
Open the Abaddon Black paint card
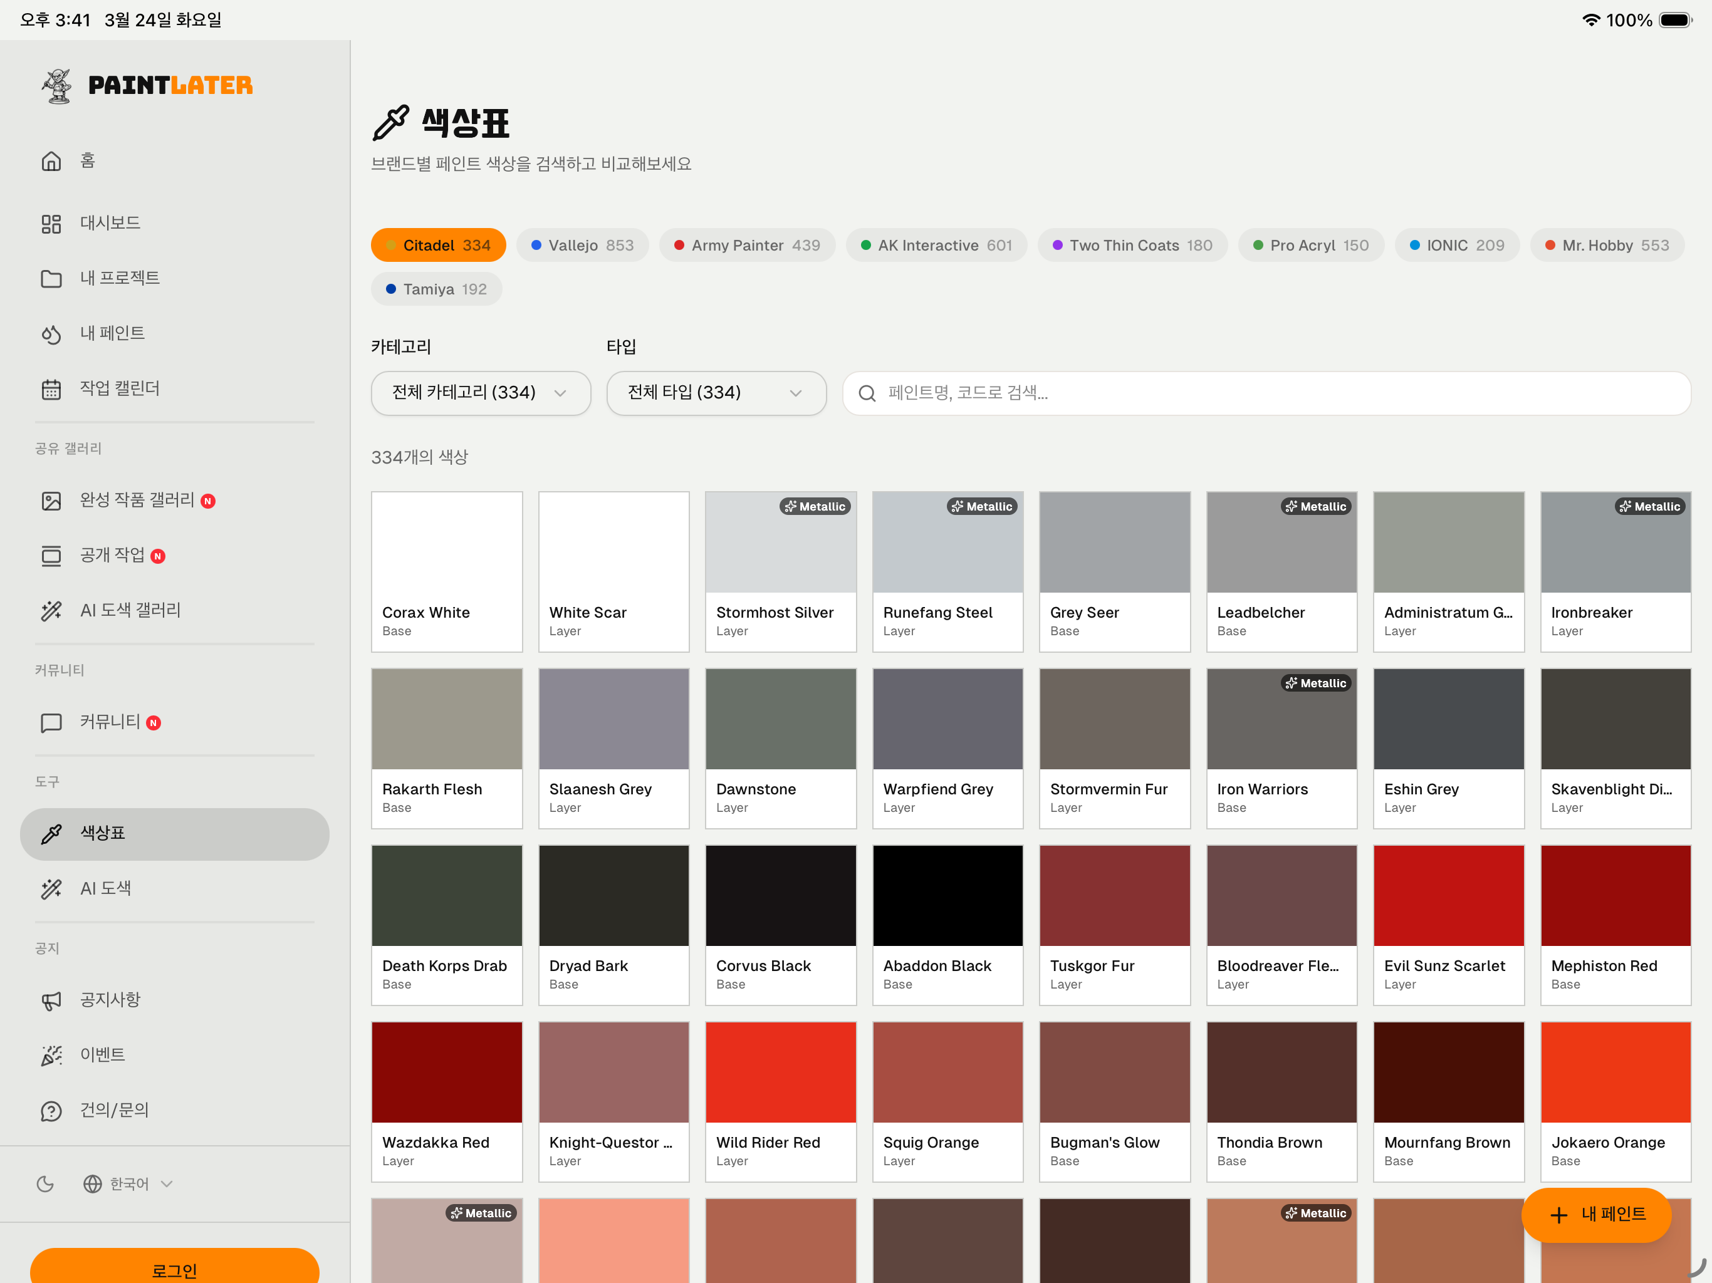pos(947,925)
